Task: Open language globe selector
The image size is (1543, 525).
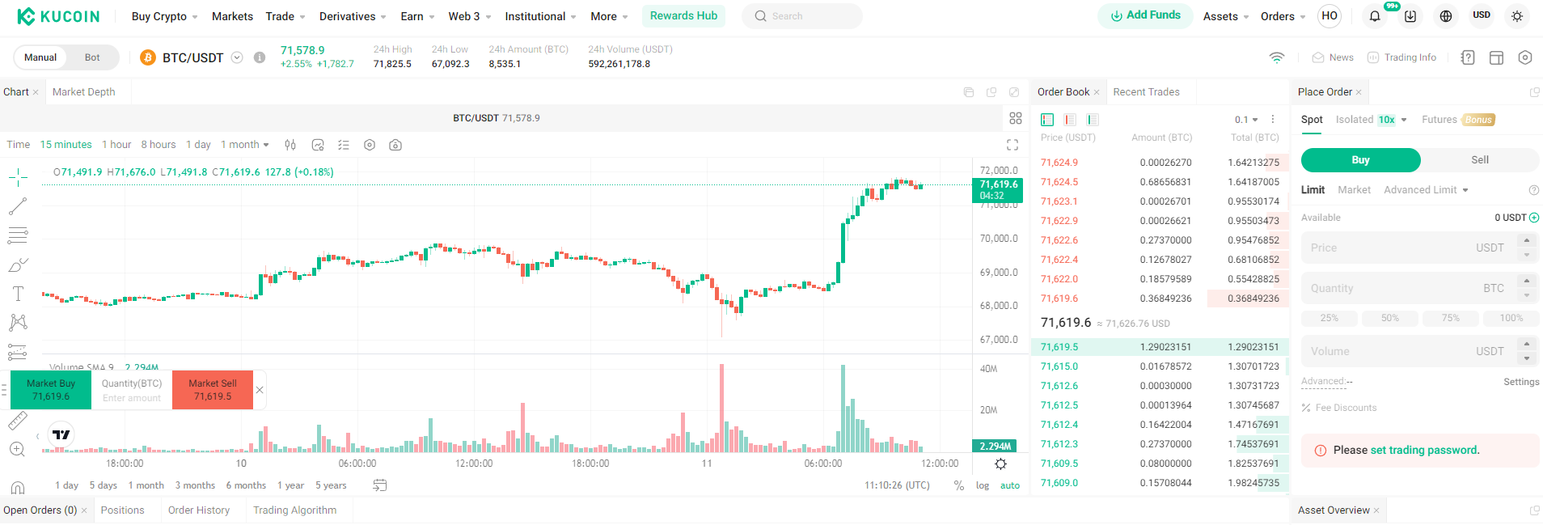Action: [x=1446, y=16]
